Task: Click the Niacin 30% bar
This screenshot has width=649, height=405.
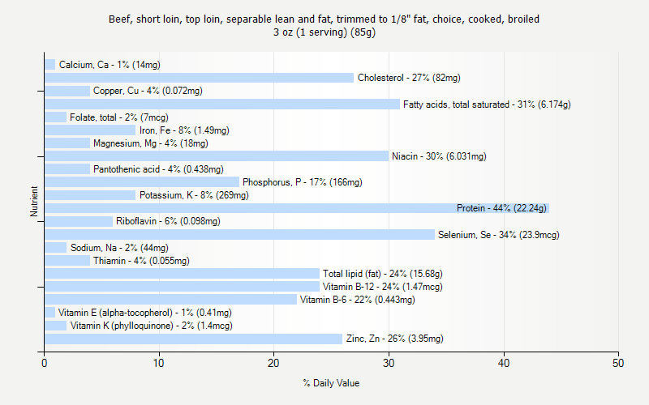Action: [x=217, y=156]
